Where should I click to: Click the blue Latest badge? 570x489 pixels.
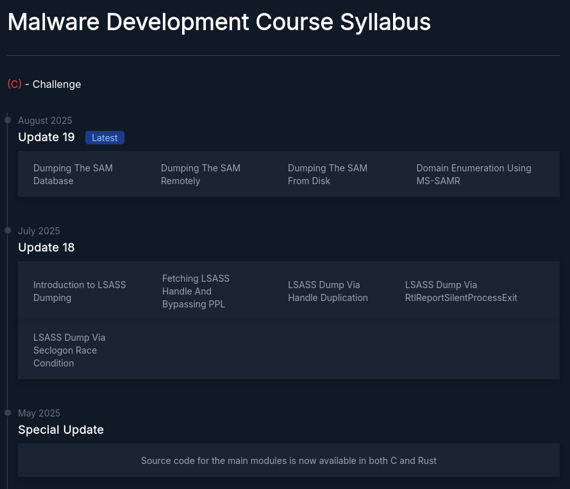point(105,138)
